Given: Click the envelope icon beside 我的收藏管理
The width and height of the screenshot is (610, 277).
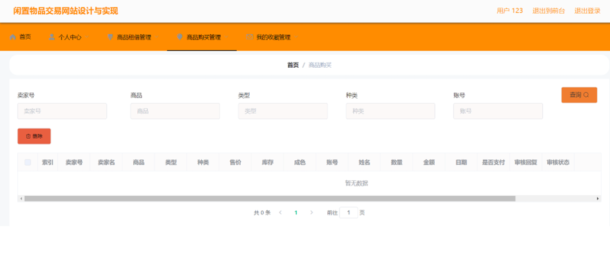Looking at the screenshot, I should (250, 37).
